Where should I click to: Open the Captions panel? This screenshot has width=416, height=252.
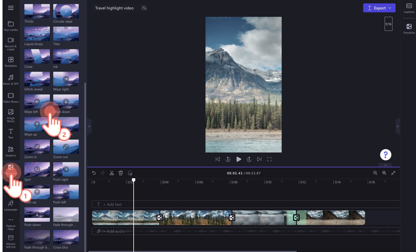409,8
